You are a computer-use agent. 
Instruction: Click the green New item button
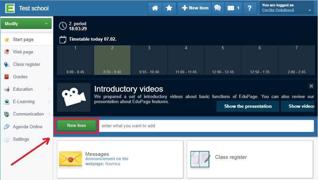tap(77, 126)
